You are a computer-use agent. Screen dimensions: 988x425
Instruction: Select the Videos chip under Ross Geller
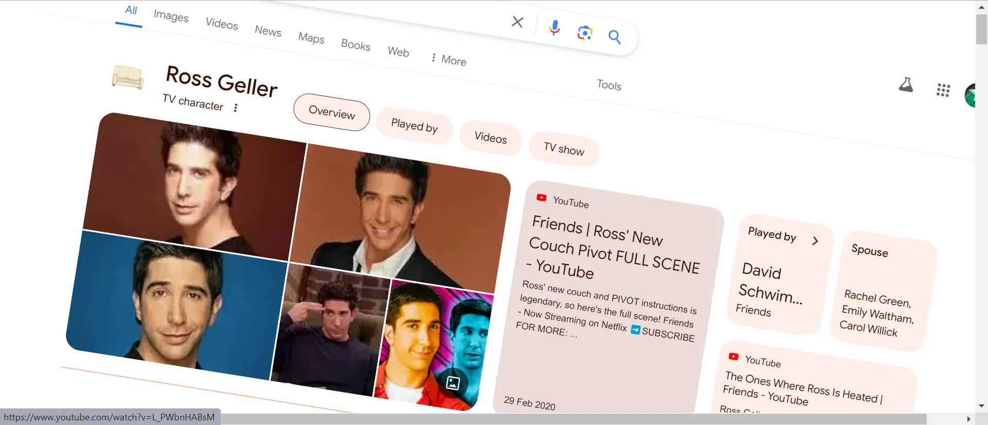[x=491, y=137]
